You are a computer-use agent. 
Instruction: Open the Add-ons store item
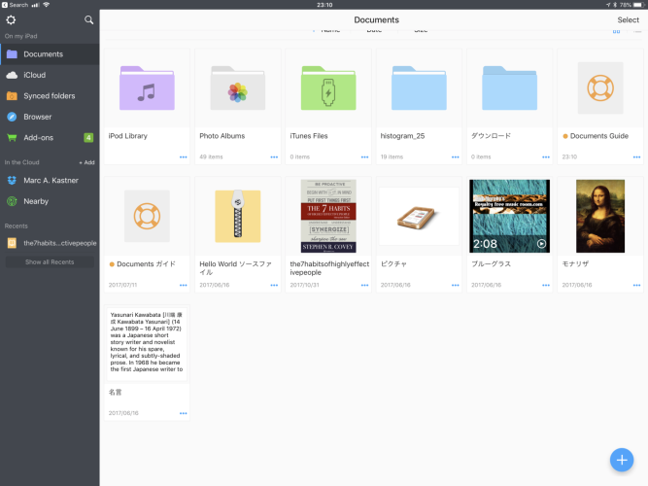[39, 137]
